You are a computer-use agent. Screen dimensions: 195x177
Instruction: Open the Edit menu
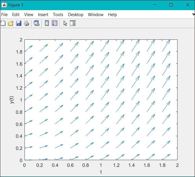[x=16, y=15]
